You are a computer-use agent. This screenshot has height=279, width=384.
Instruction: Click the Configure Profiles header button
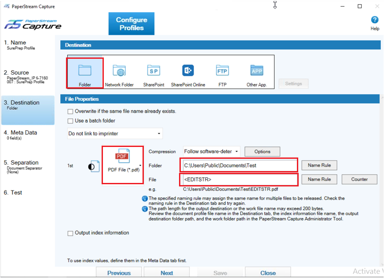(x=132, y=24)
